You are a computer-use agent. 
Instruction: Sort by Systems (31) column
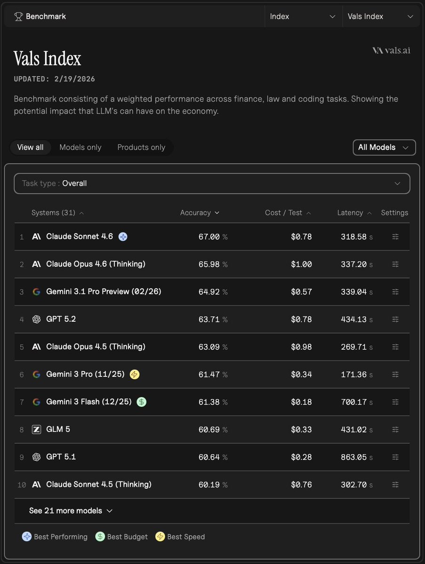coord(57,213)
